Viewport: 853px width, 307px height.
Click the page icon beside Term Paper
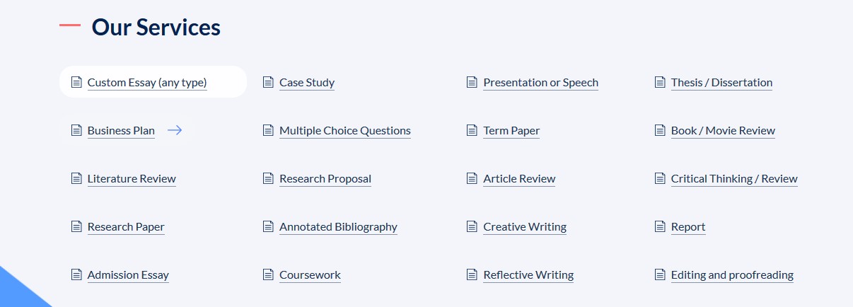[472, 130]
